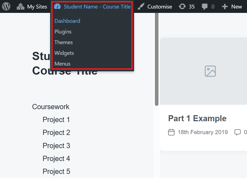Viewport: 247px width, 178px height.
Task: Click the New menu label
Action: (x=237, y=7)
